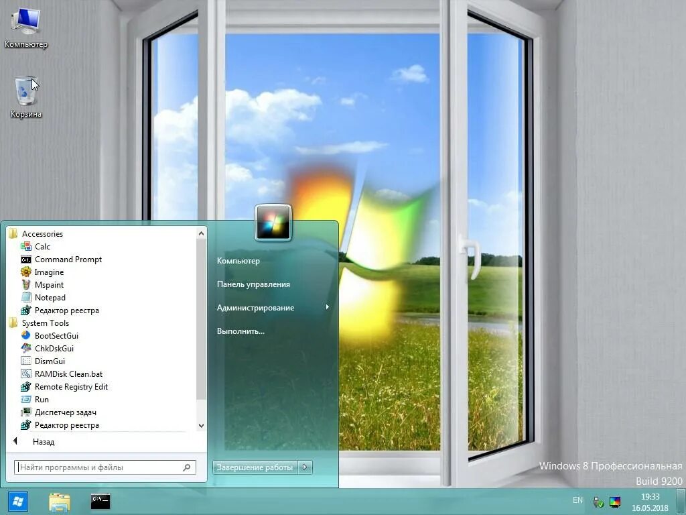Select the Корзина recycle bin icon

(25, 97)
